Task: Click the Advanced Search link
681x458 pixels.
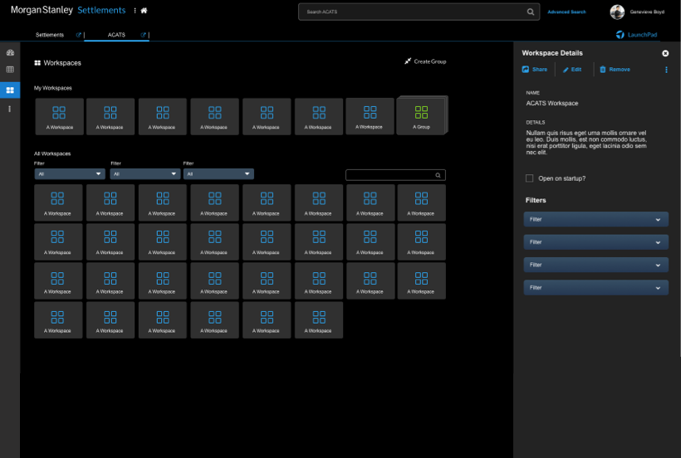Action: click(566, 12)
